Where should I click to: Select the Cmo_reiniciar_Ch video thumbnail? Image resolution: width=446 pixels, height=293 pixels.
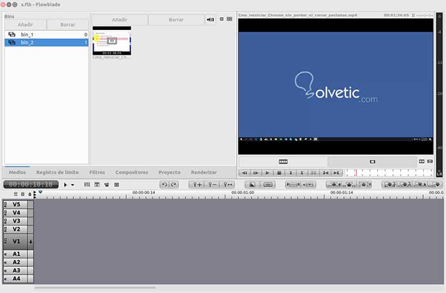(111, 41)
